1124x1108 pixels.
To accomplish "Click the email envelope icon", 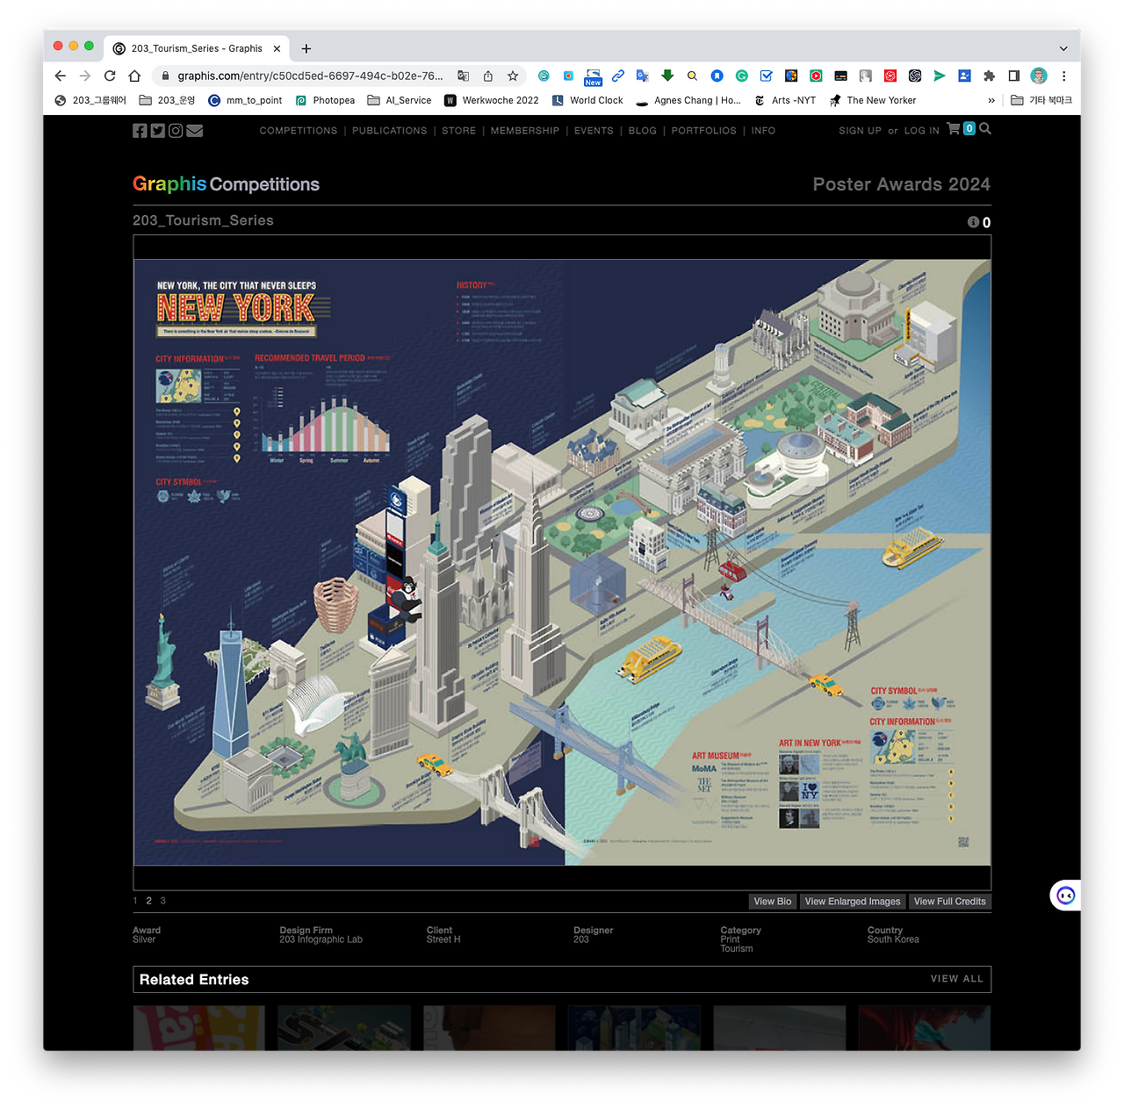I will [x=194, y=130].
